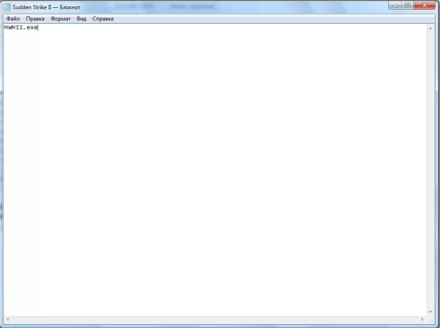Click vertical scrollbar up arrow
The image size is (440, 328).
tap(430, 28)
